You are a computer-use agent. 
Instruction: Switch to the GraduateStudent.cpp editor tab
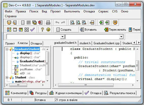[106, 43]
